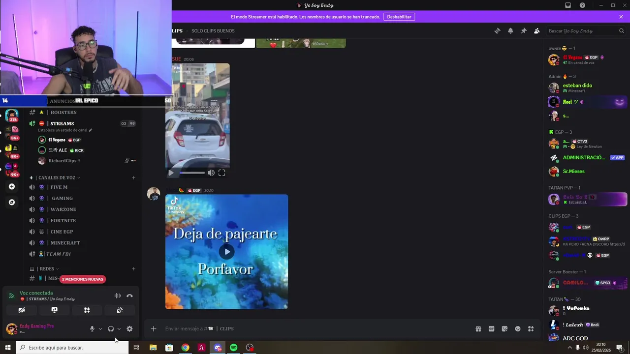Open Windows notification center icon

(x=620, y=348)
